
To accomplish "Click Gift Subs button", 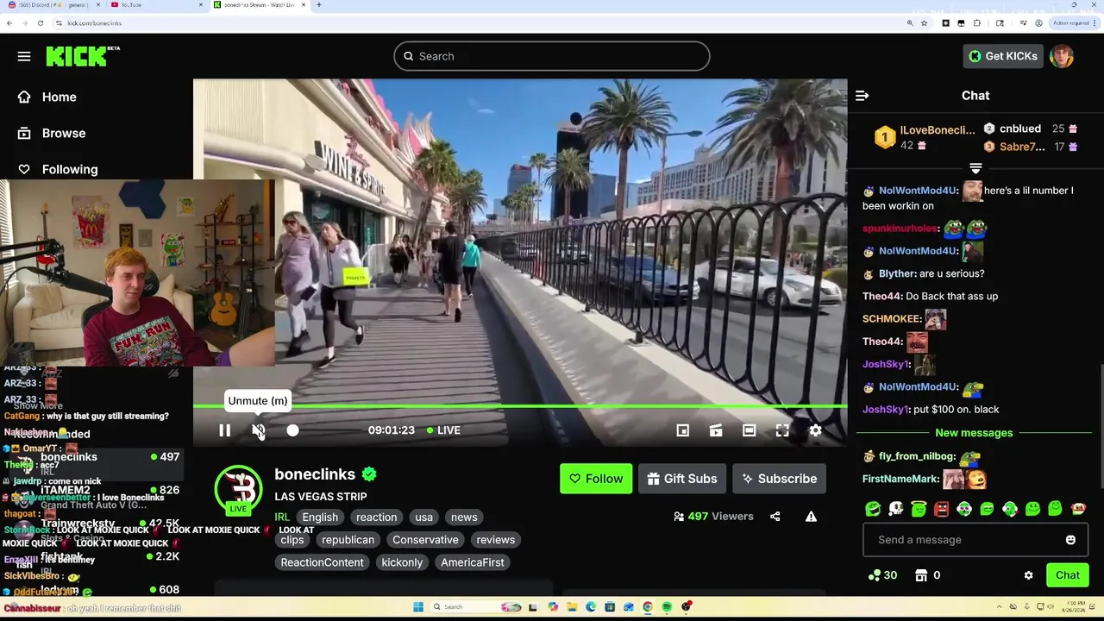I will 682,479.
